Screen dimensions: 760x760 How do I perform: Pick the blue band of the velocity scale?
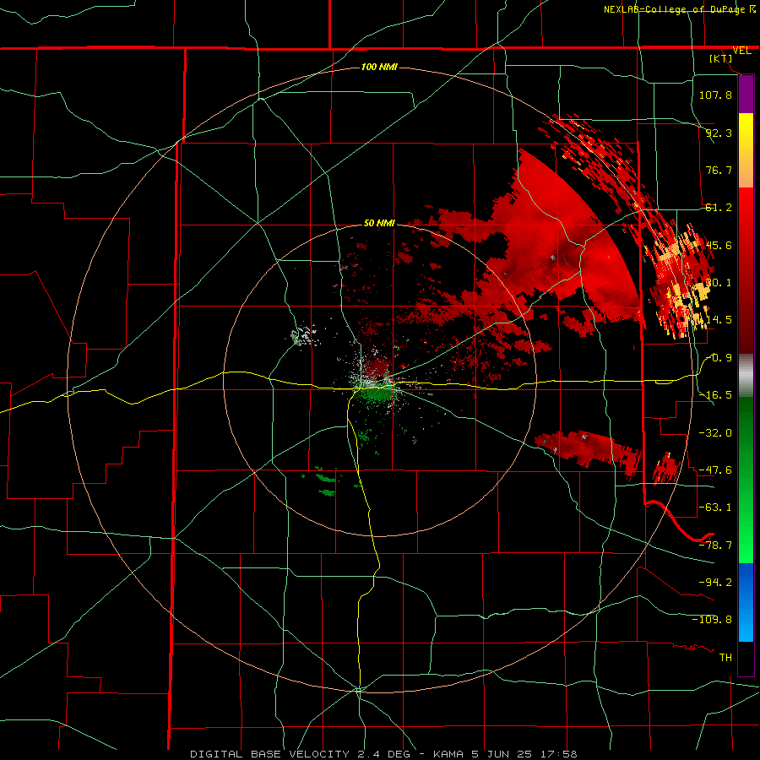pos(746,602)
